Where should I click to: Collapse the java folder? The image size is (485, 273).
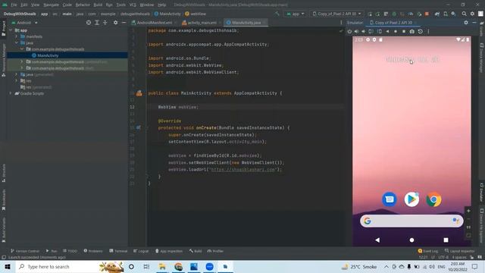coord(17,42)
